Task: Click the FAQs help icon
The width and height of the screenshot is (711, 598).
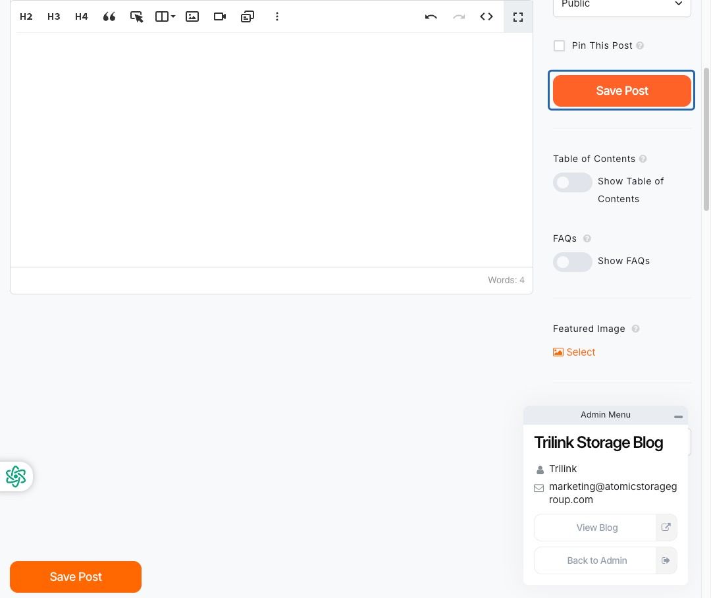Action: [587, 238]
